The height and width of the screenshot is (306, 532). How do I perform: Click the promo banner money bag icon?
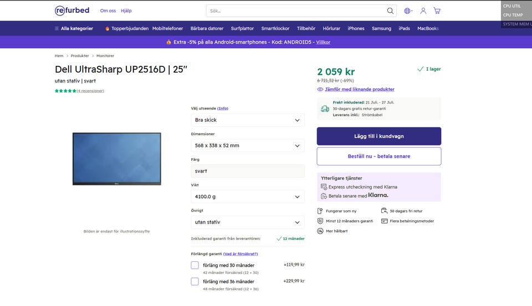pyautogui.click(x=168, y=42)
